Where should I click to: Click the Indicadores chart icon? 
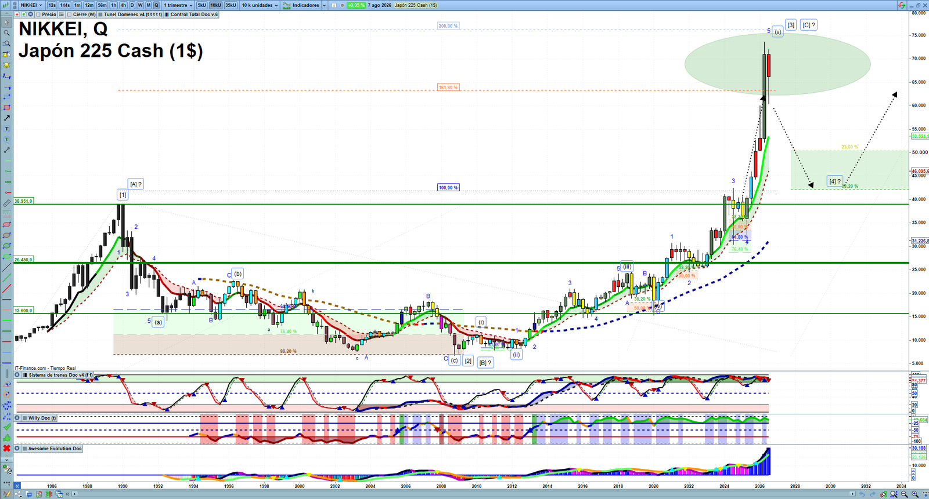coord(287,5)
